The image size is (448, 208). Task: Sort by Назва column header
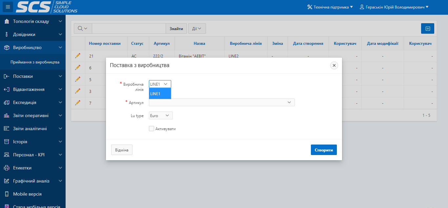pos(199,43)
